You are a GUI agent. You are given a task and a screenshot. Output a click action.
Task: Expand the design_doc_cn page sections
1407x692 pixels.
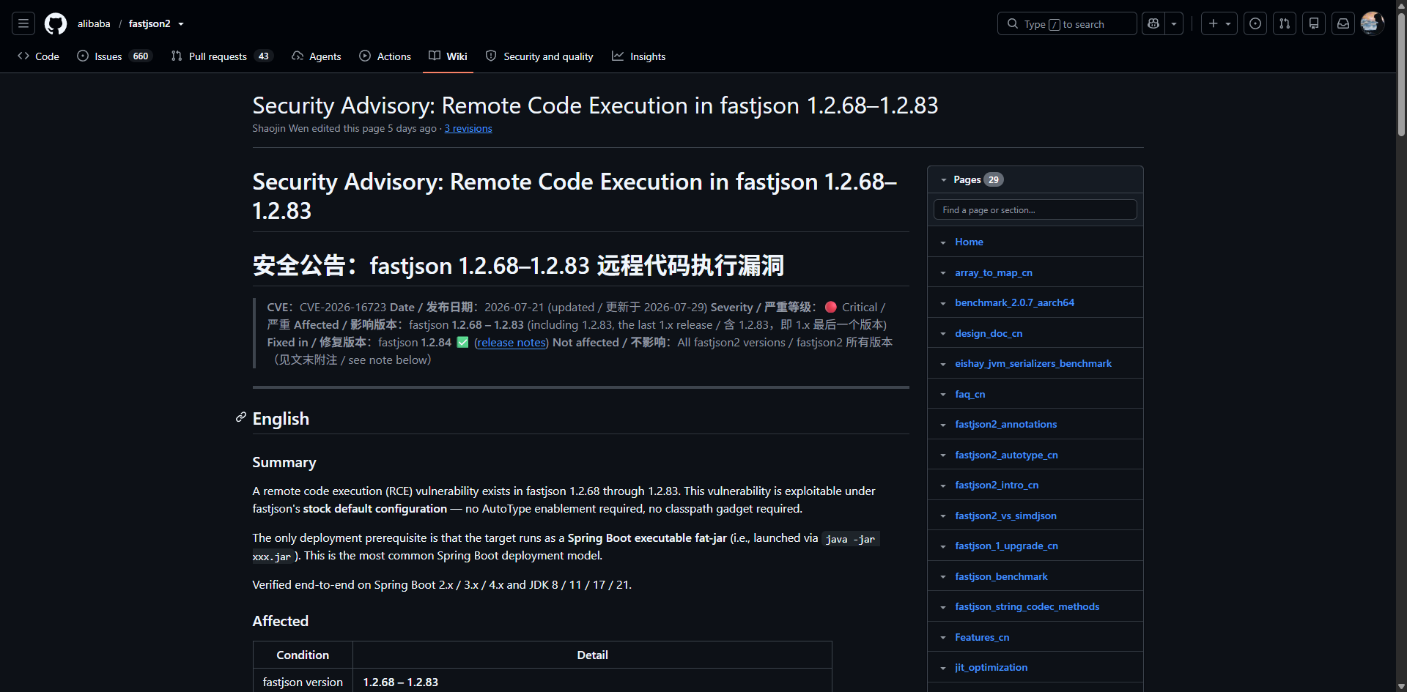point(943,334)
